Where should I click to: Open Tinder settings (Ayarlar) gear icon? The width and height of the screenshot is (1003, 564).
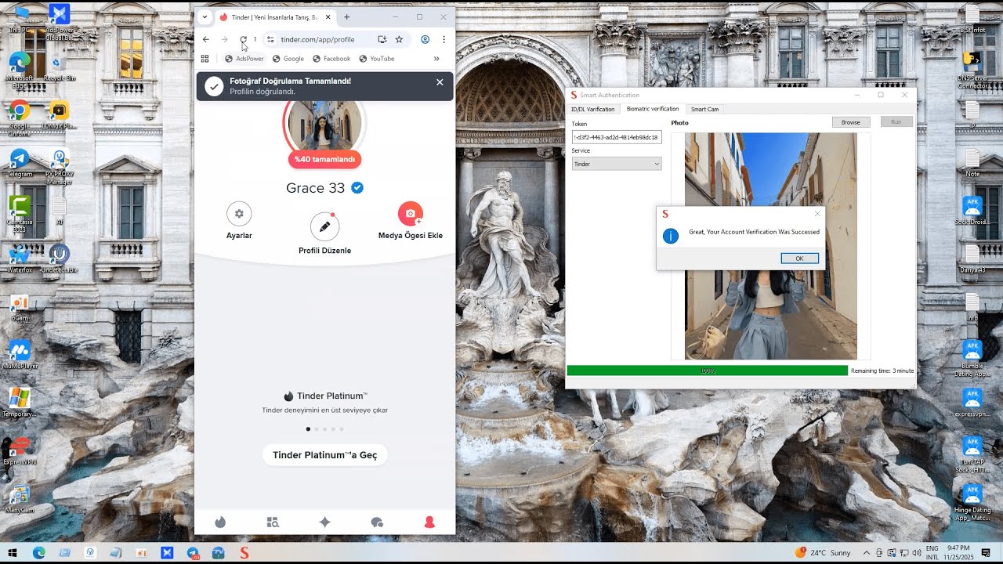point(239,214)
